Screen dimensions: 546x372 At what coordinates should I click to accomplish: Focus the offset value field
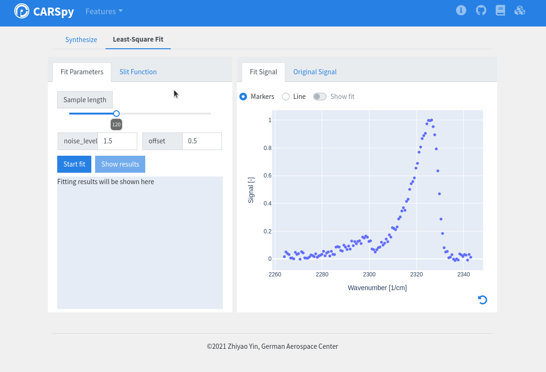point(202,141)
